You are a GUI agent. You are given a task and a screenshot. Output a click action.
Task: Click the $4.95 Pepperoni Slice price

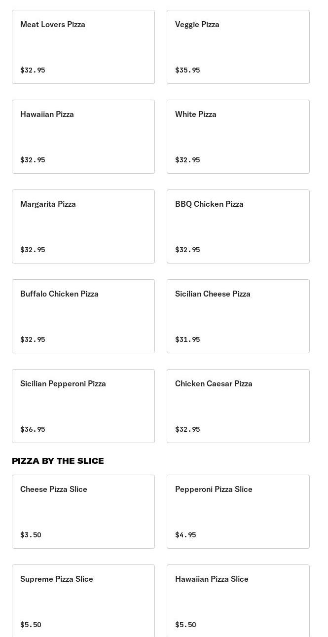pyautogui.click(x=185, y=534)
